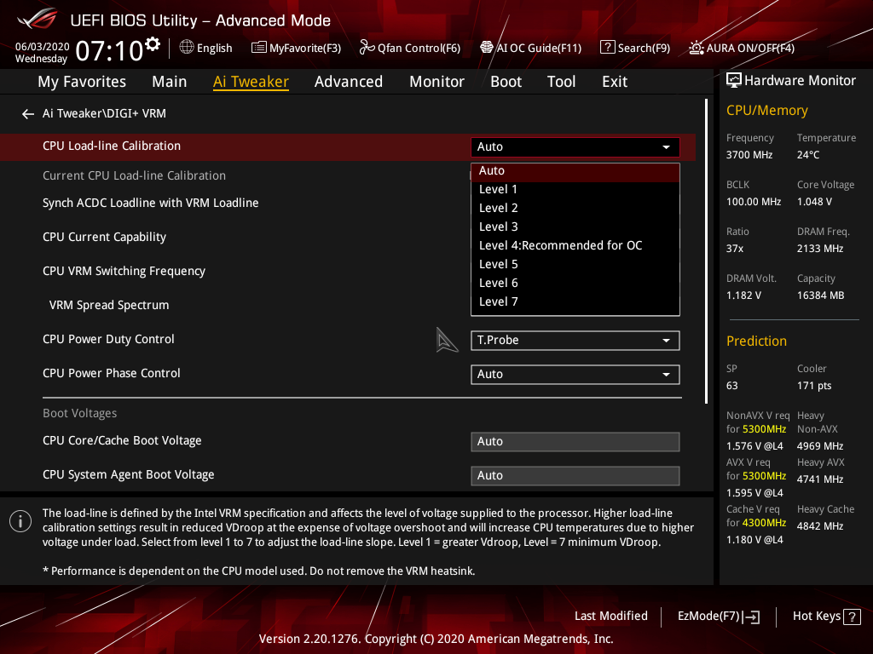Expand the CPU Power Phase Control dropdown

pos(575,374)
